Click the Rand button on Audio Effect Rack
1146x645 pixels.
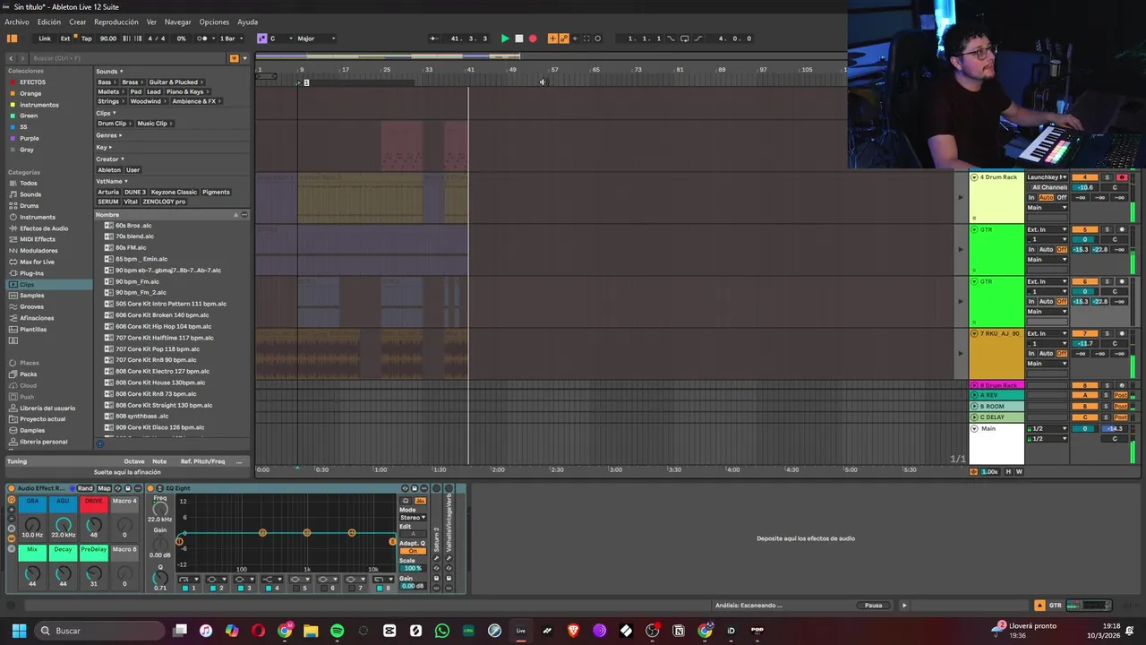85,488
